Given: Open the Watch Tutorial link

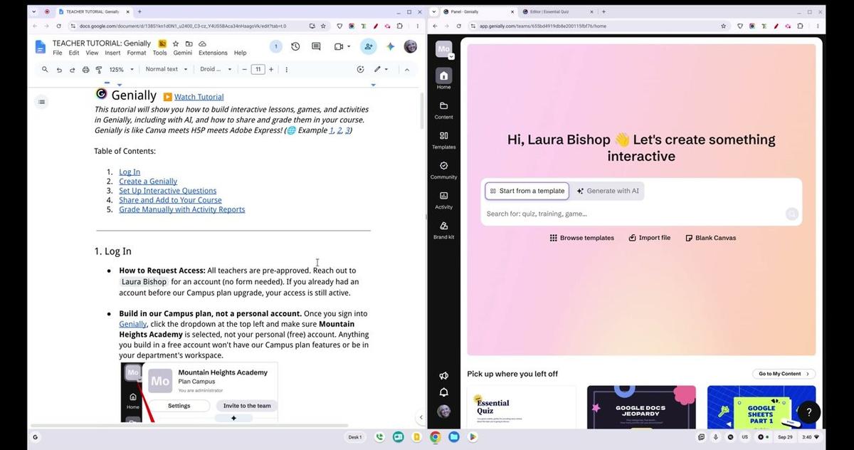Looking at the screenshot, I should click(x=199, y=97).
